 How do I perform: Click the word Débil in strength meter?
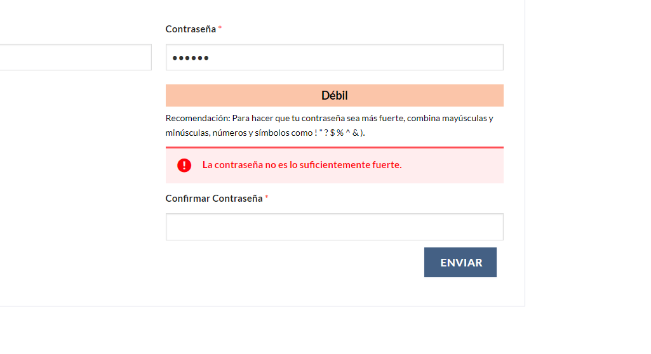pos(334,95)
